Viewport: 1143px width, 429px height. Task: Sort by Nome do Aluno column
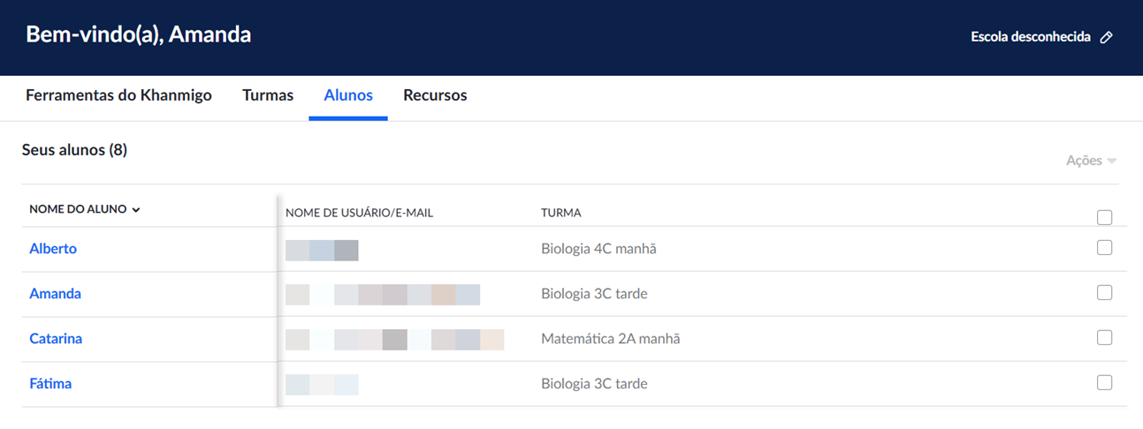pyautogui.click(x=84, y=209)
